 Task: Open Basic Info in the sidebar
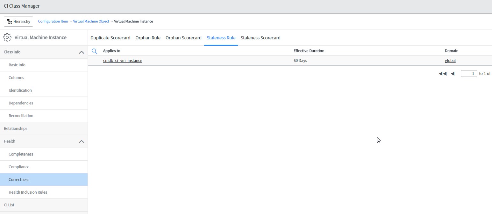[17, 65]
